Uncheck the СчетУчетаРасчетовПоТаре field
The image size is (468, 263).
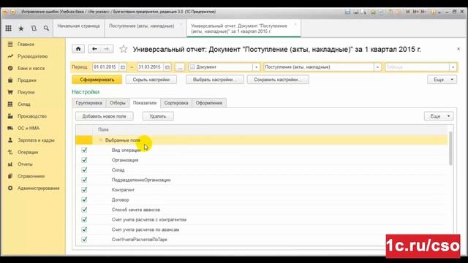84,239
